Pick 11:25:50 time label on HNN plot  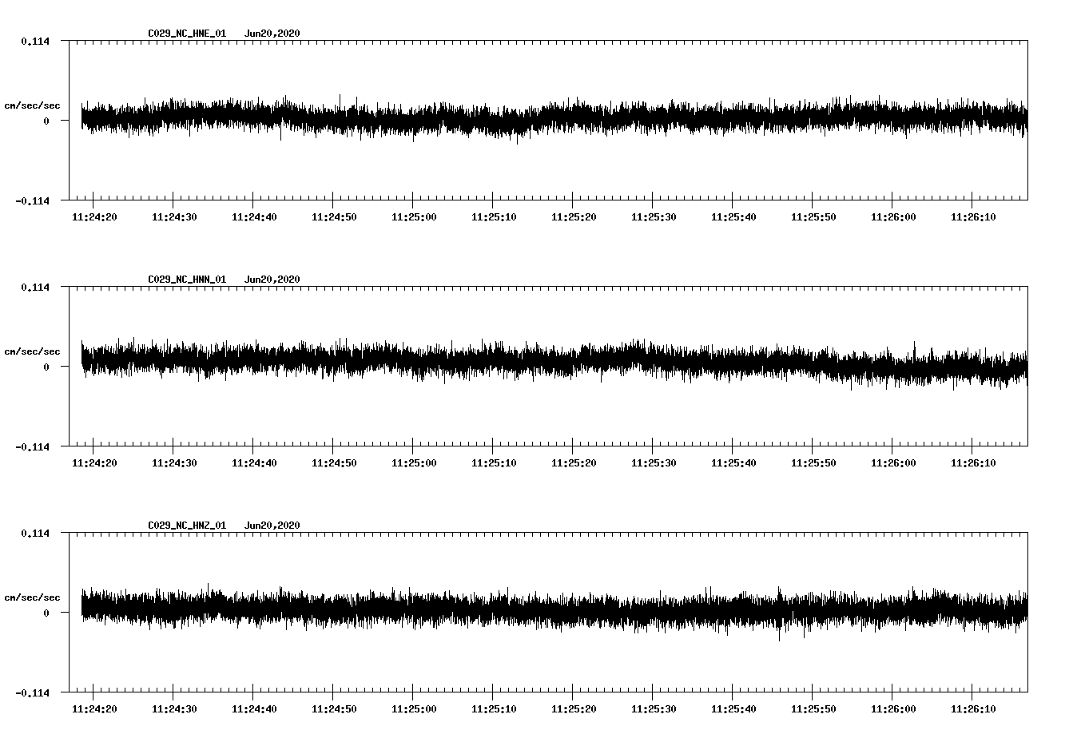tap(813, 463)
